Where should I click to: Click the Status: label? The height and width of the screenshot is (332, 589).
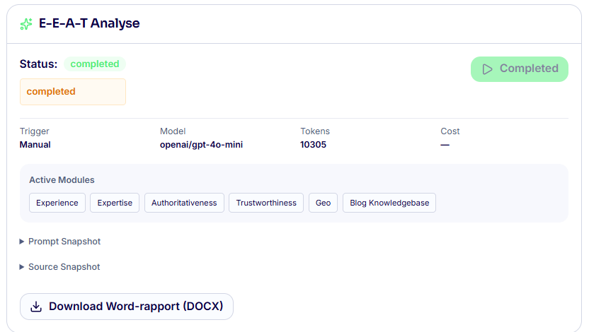[38, 64]
